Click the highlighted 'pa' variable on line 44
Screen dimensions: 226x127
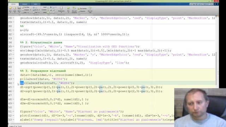point(22,83)
